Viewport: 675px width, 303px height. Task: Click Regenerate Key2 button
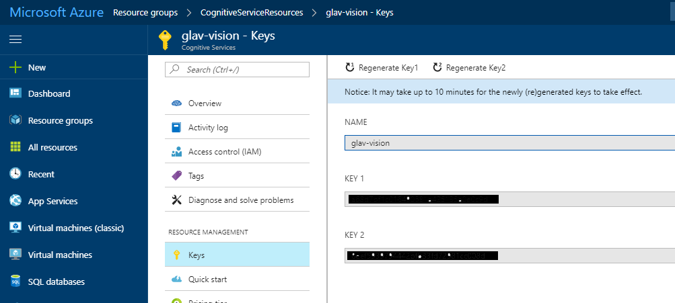click(469, 67)
